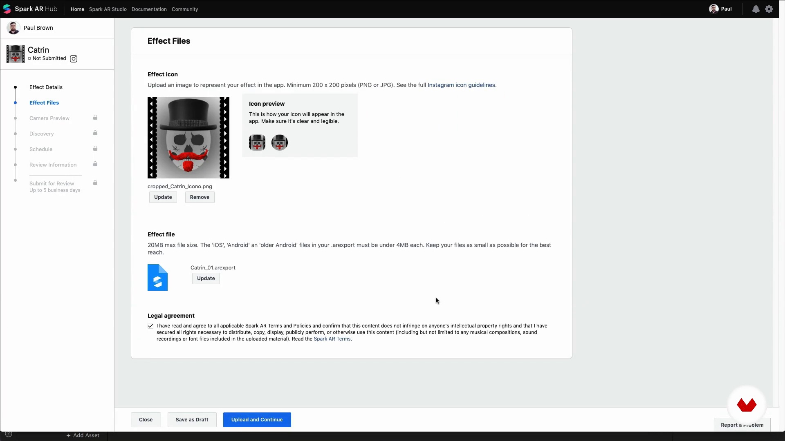This screenshot has width=785, height=441.
Task: Click the Catrin effect title
Action: click(38, 50)
